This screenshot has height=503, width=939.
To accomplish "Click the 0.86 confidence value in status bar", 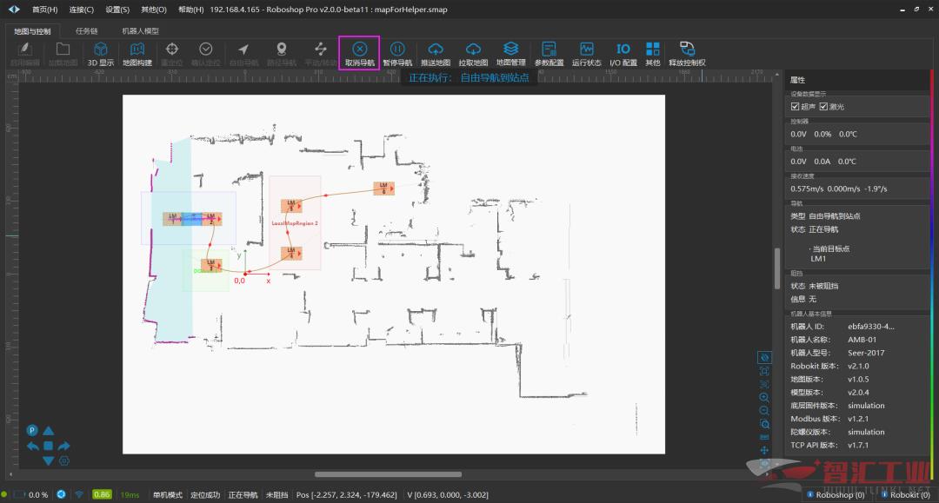I will click(102, 494).
